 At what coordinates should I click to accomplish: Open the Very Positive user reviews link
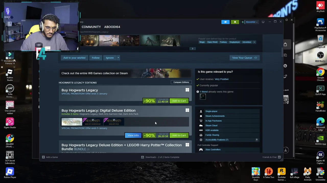point(221,79)
